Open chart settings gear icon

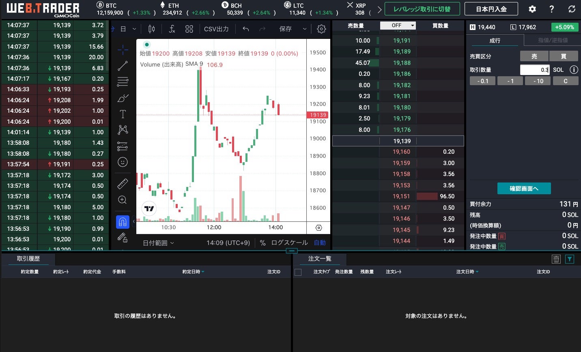tap(321, 29)
